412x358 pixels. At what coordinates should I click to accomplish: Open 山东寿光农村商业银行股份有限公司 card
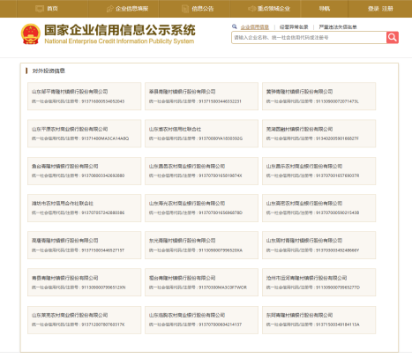[201, 208]
